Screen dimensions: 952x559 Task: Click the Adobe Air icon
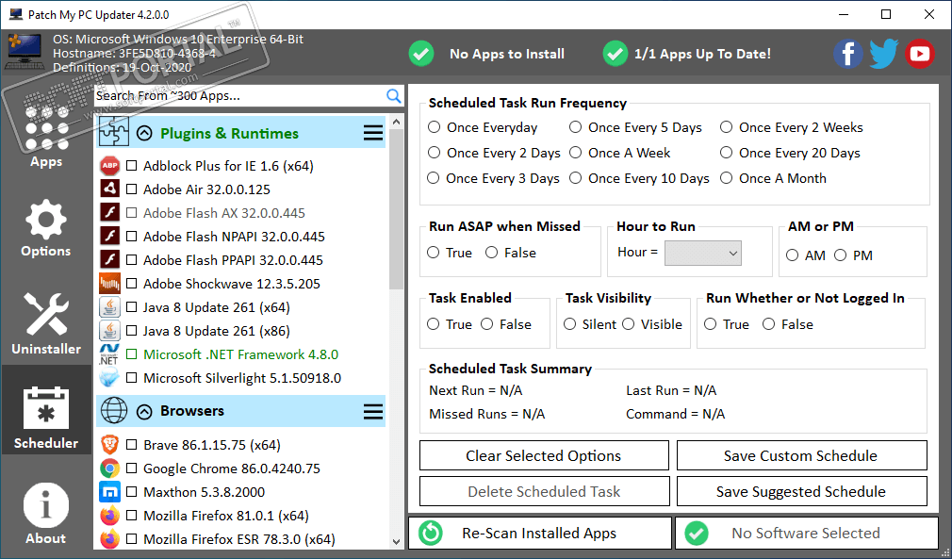110,189
